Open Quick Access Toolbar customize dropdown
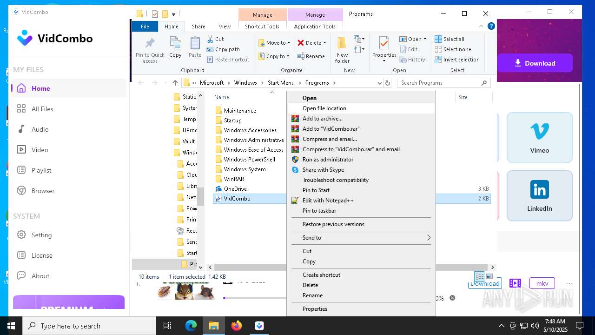The width and height of the screenshot is (595, 335). 173,14
